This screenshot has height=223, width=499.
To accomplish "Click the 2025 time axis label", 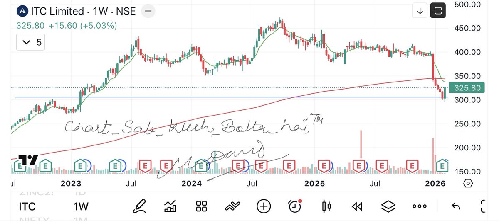I will pyautogui.click(x=315, y=183).
